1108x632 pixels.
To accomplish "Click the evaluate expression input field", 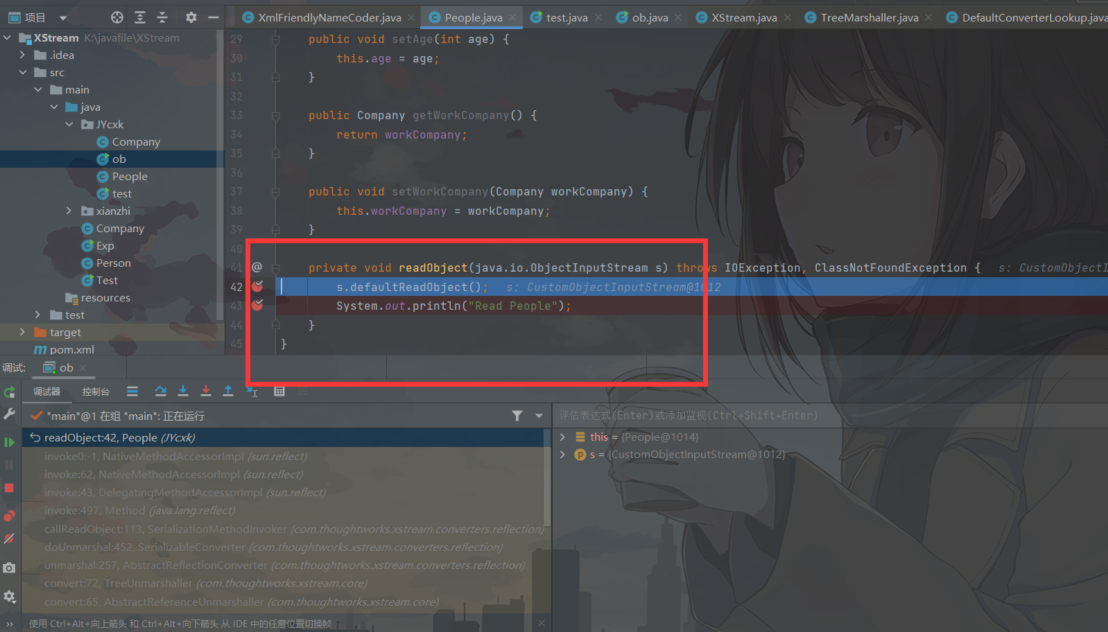I will (x=830, y=415).
